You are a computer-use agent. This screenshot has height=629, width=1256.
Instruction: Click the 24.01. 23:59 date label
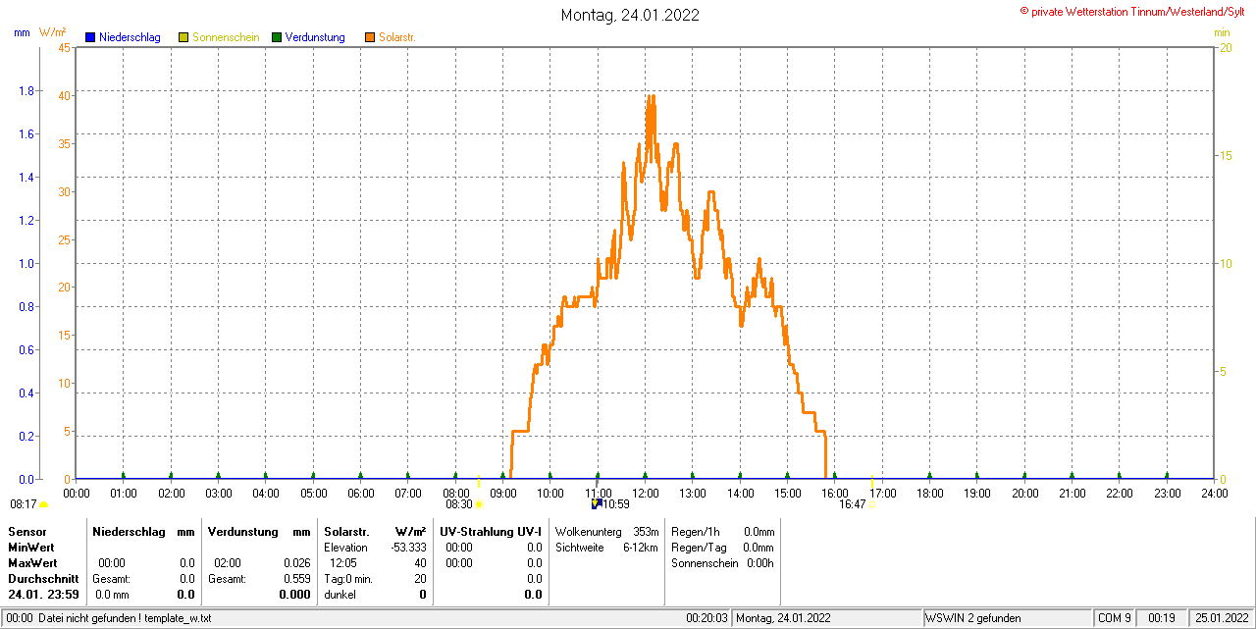point(43,595)
